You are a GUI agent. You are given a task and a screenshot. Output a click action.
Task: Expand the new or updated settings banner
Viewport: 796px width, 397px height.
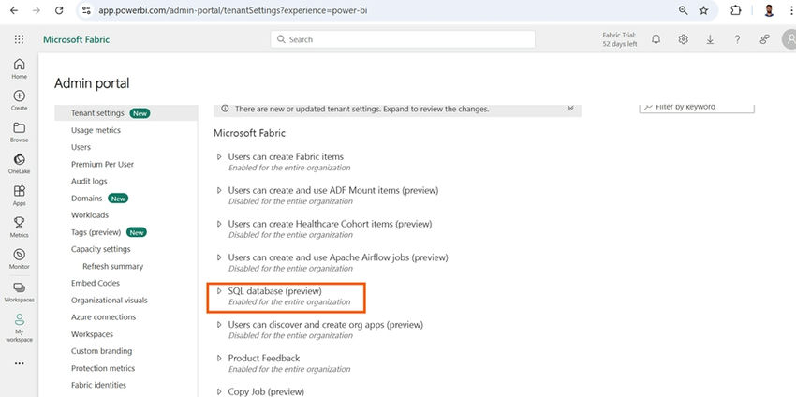570,109
